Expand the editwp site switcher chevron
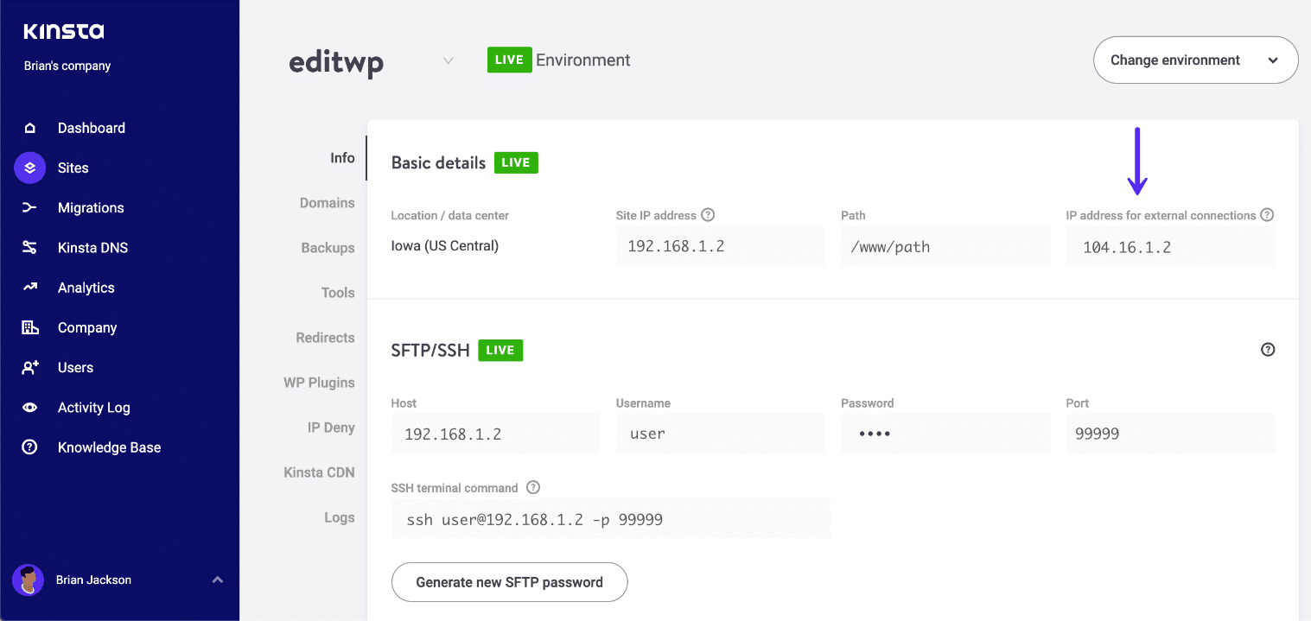The height and width of the screenshot is (621, 1311). (x=448, y=61)
